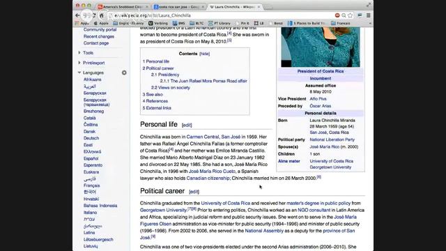The width and height of the screenshot is (446, 251).
Task: Open the NGO consultant link
Action: [314, 210]
